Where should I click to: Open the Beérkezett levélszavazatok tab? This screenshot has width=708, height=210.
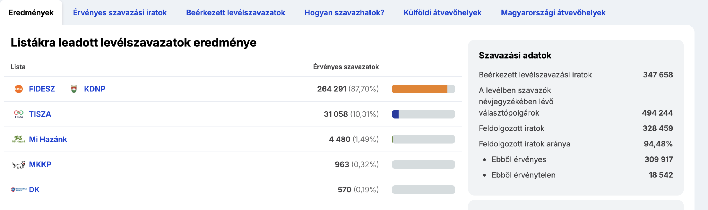click(235, 13)
